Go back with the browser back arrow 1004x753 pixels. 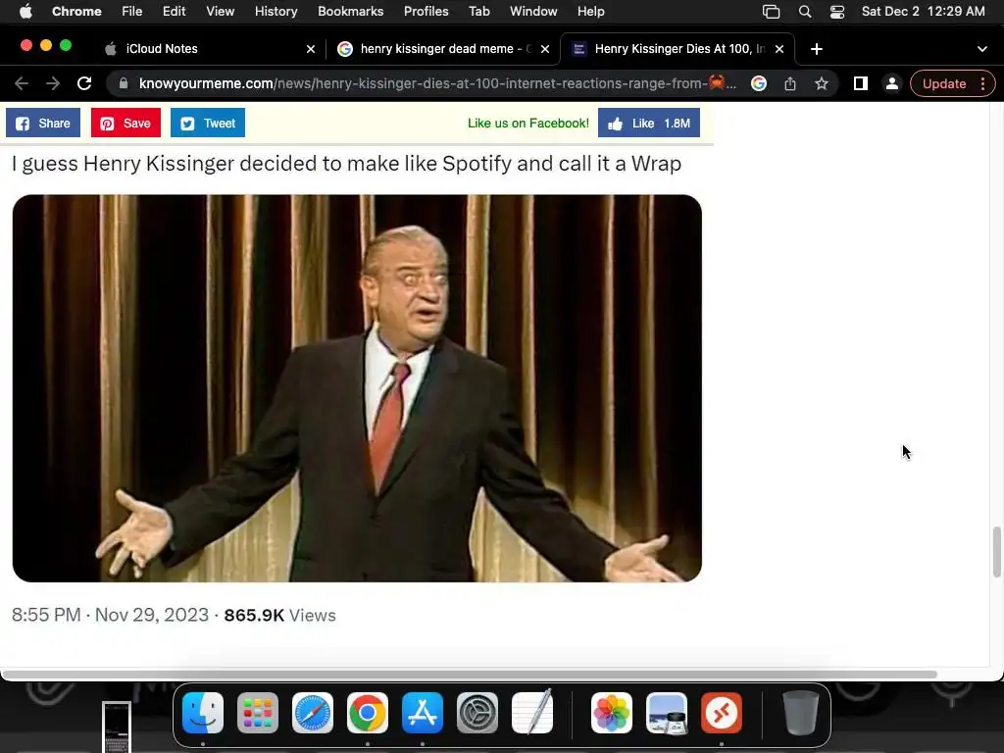22,83
